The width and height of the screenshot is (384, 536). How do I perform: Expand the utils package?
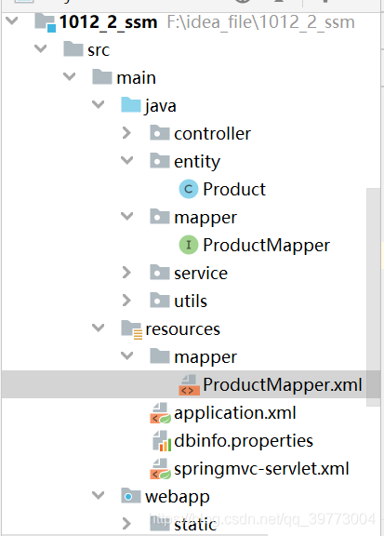(126, 301)
